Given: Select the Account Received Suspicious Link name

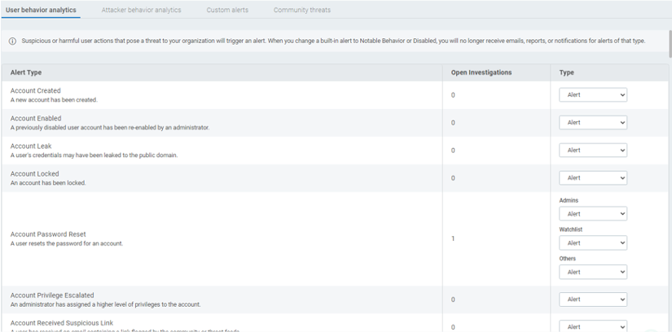Looking at the screenshot, I should coord(62,323).
